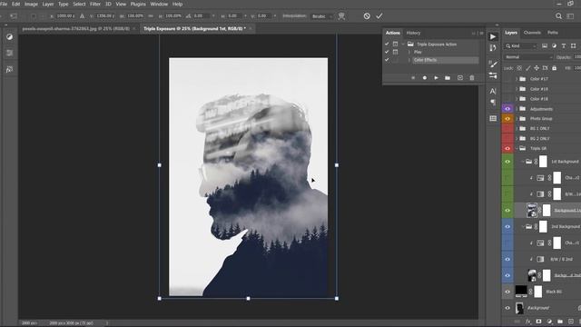581x327 pixels.
Task: Filter layers by adjustment layers
Action: (554, 46)
